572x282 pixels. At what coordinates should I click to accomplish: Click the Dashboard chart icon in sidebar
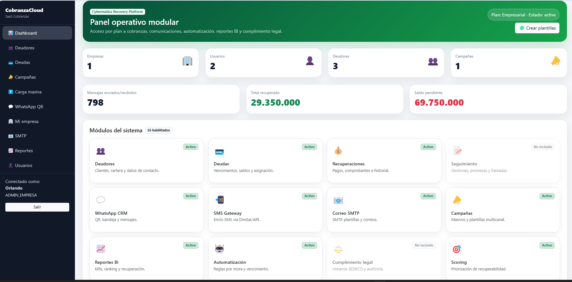(x=11, y=33)
